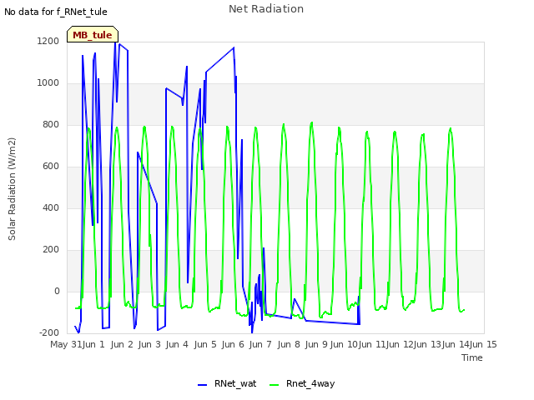The image size is (534, 400).
Task: Click the Jun 6 x-axis label
Action: tap(233, 344)
